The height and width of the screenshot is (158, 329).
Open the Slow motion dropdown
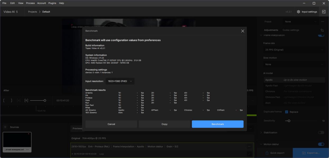coord(294,64)
